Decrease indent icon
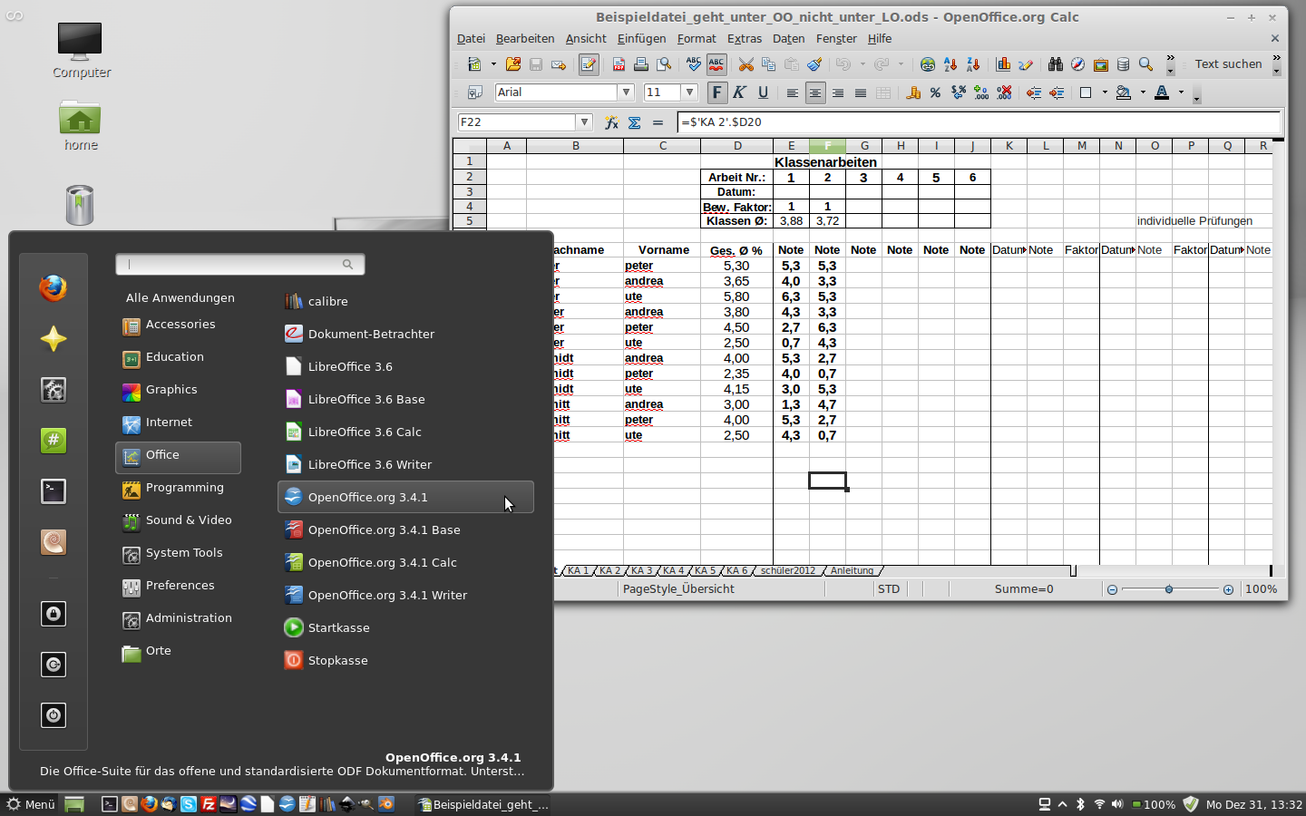The height and width of the screenshot is (816, 1306). 1033,92
